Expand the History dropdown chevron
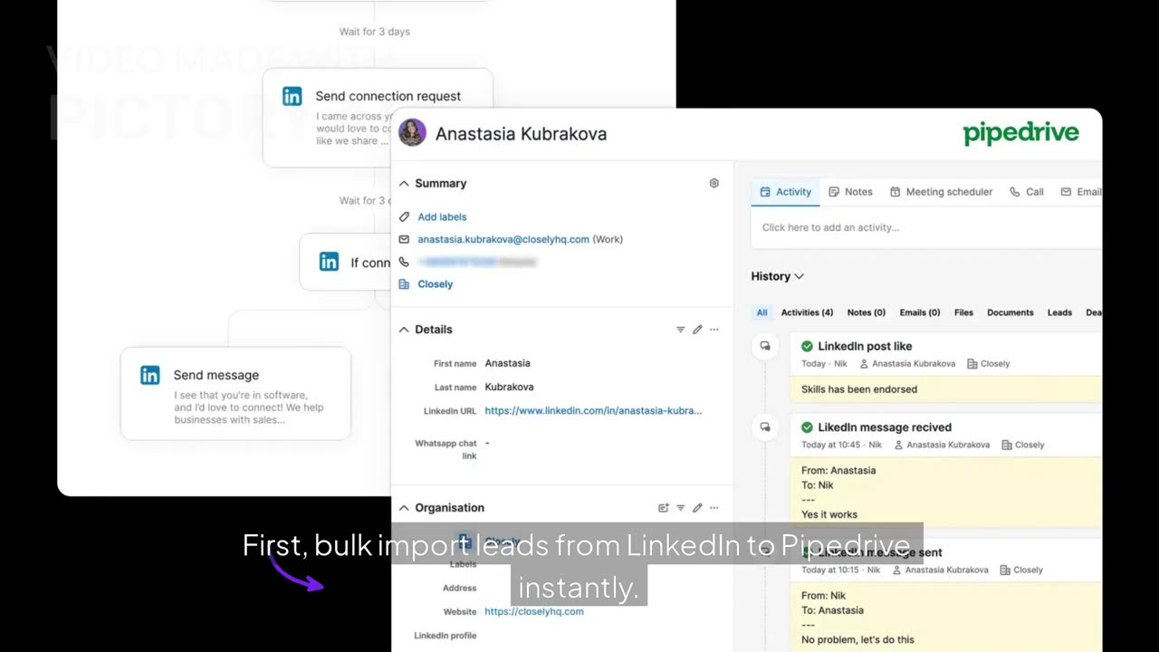 pyautogui.click(x=800, y=276)
